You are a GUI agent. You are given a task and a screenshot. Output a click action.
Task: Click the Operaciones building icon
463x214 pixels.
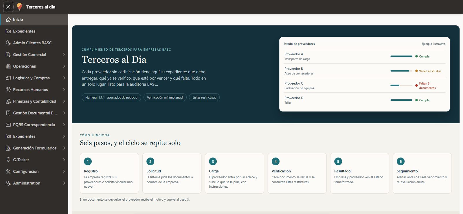[x=8, y=66]
